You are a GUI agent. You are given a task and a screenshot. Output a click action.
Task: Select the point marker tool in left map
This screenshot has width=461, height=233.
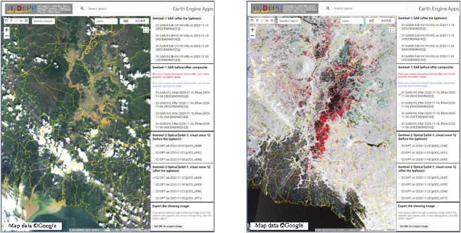11,21
